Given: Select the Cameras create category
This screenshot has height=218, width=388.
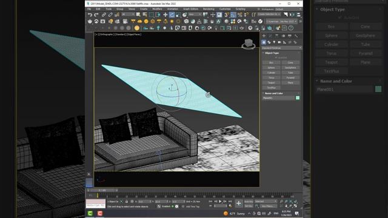Looking at the screenshot, I should click(x=279, y=42).
